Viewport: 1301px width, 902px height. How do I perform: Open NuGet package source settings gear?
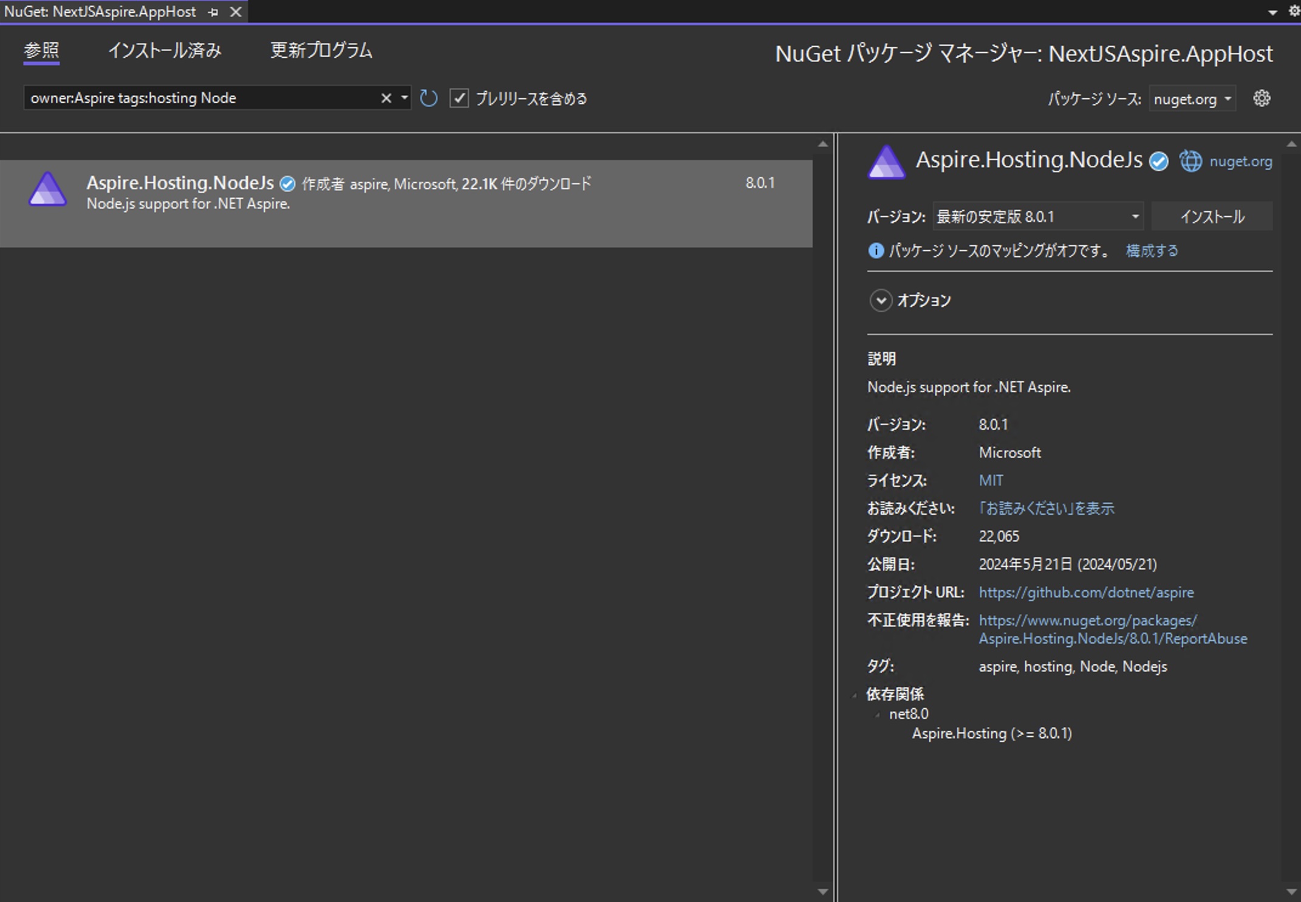point(1262,98)
